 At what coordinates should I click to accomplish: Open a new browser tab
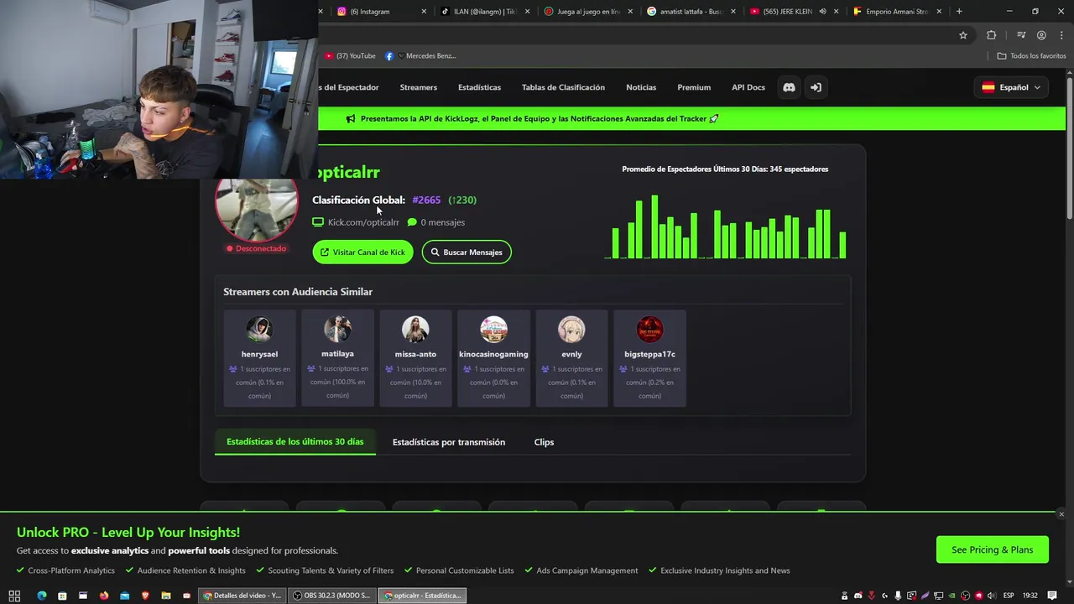(x=959, y=12)
